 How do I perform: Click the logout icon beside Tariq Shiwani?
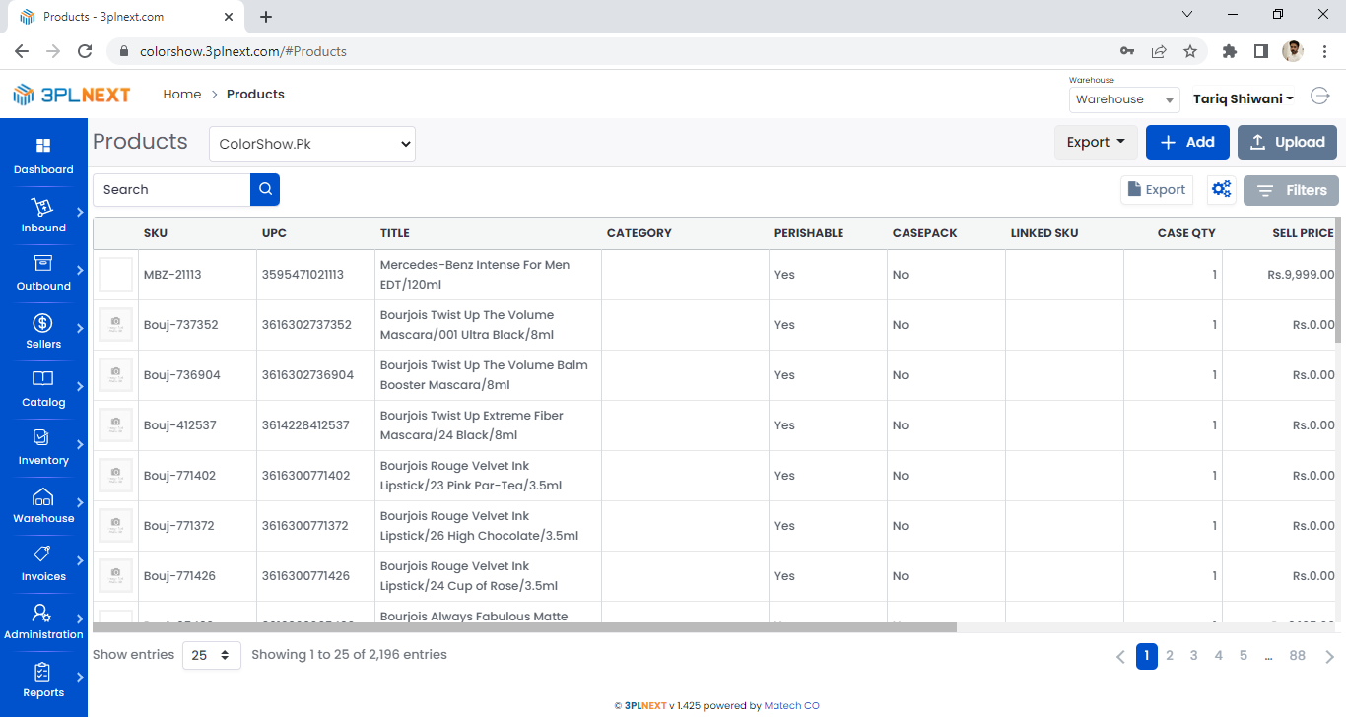click(1319, 97)
